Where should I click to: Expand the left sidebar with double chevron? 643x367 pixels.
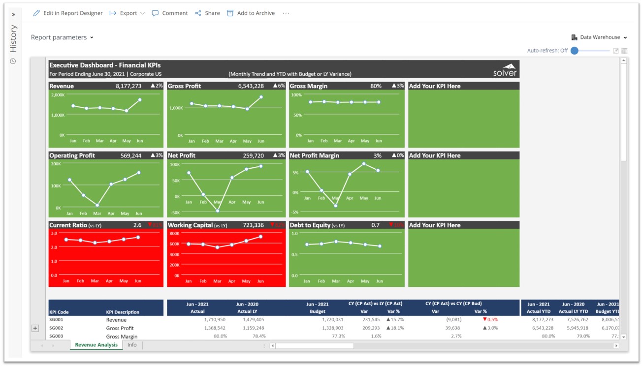click(13, 14)
